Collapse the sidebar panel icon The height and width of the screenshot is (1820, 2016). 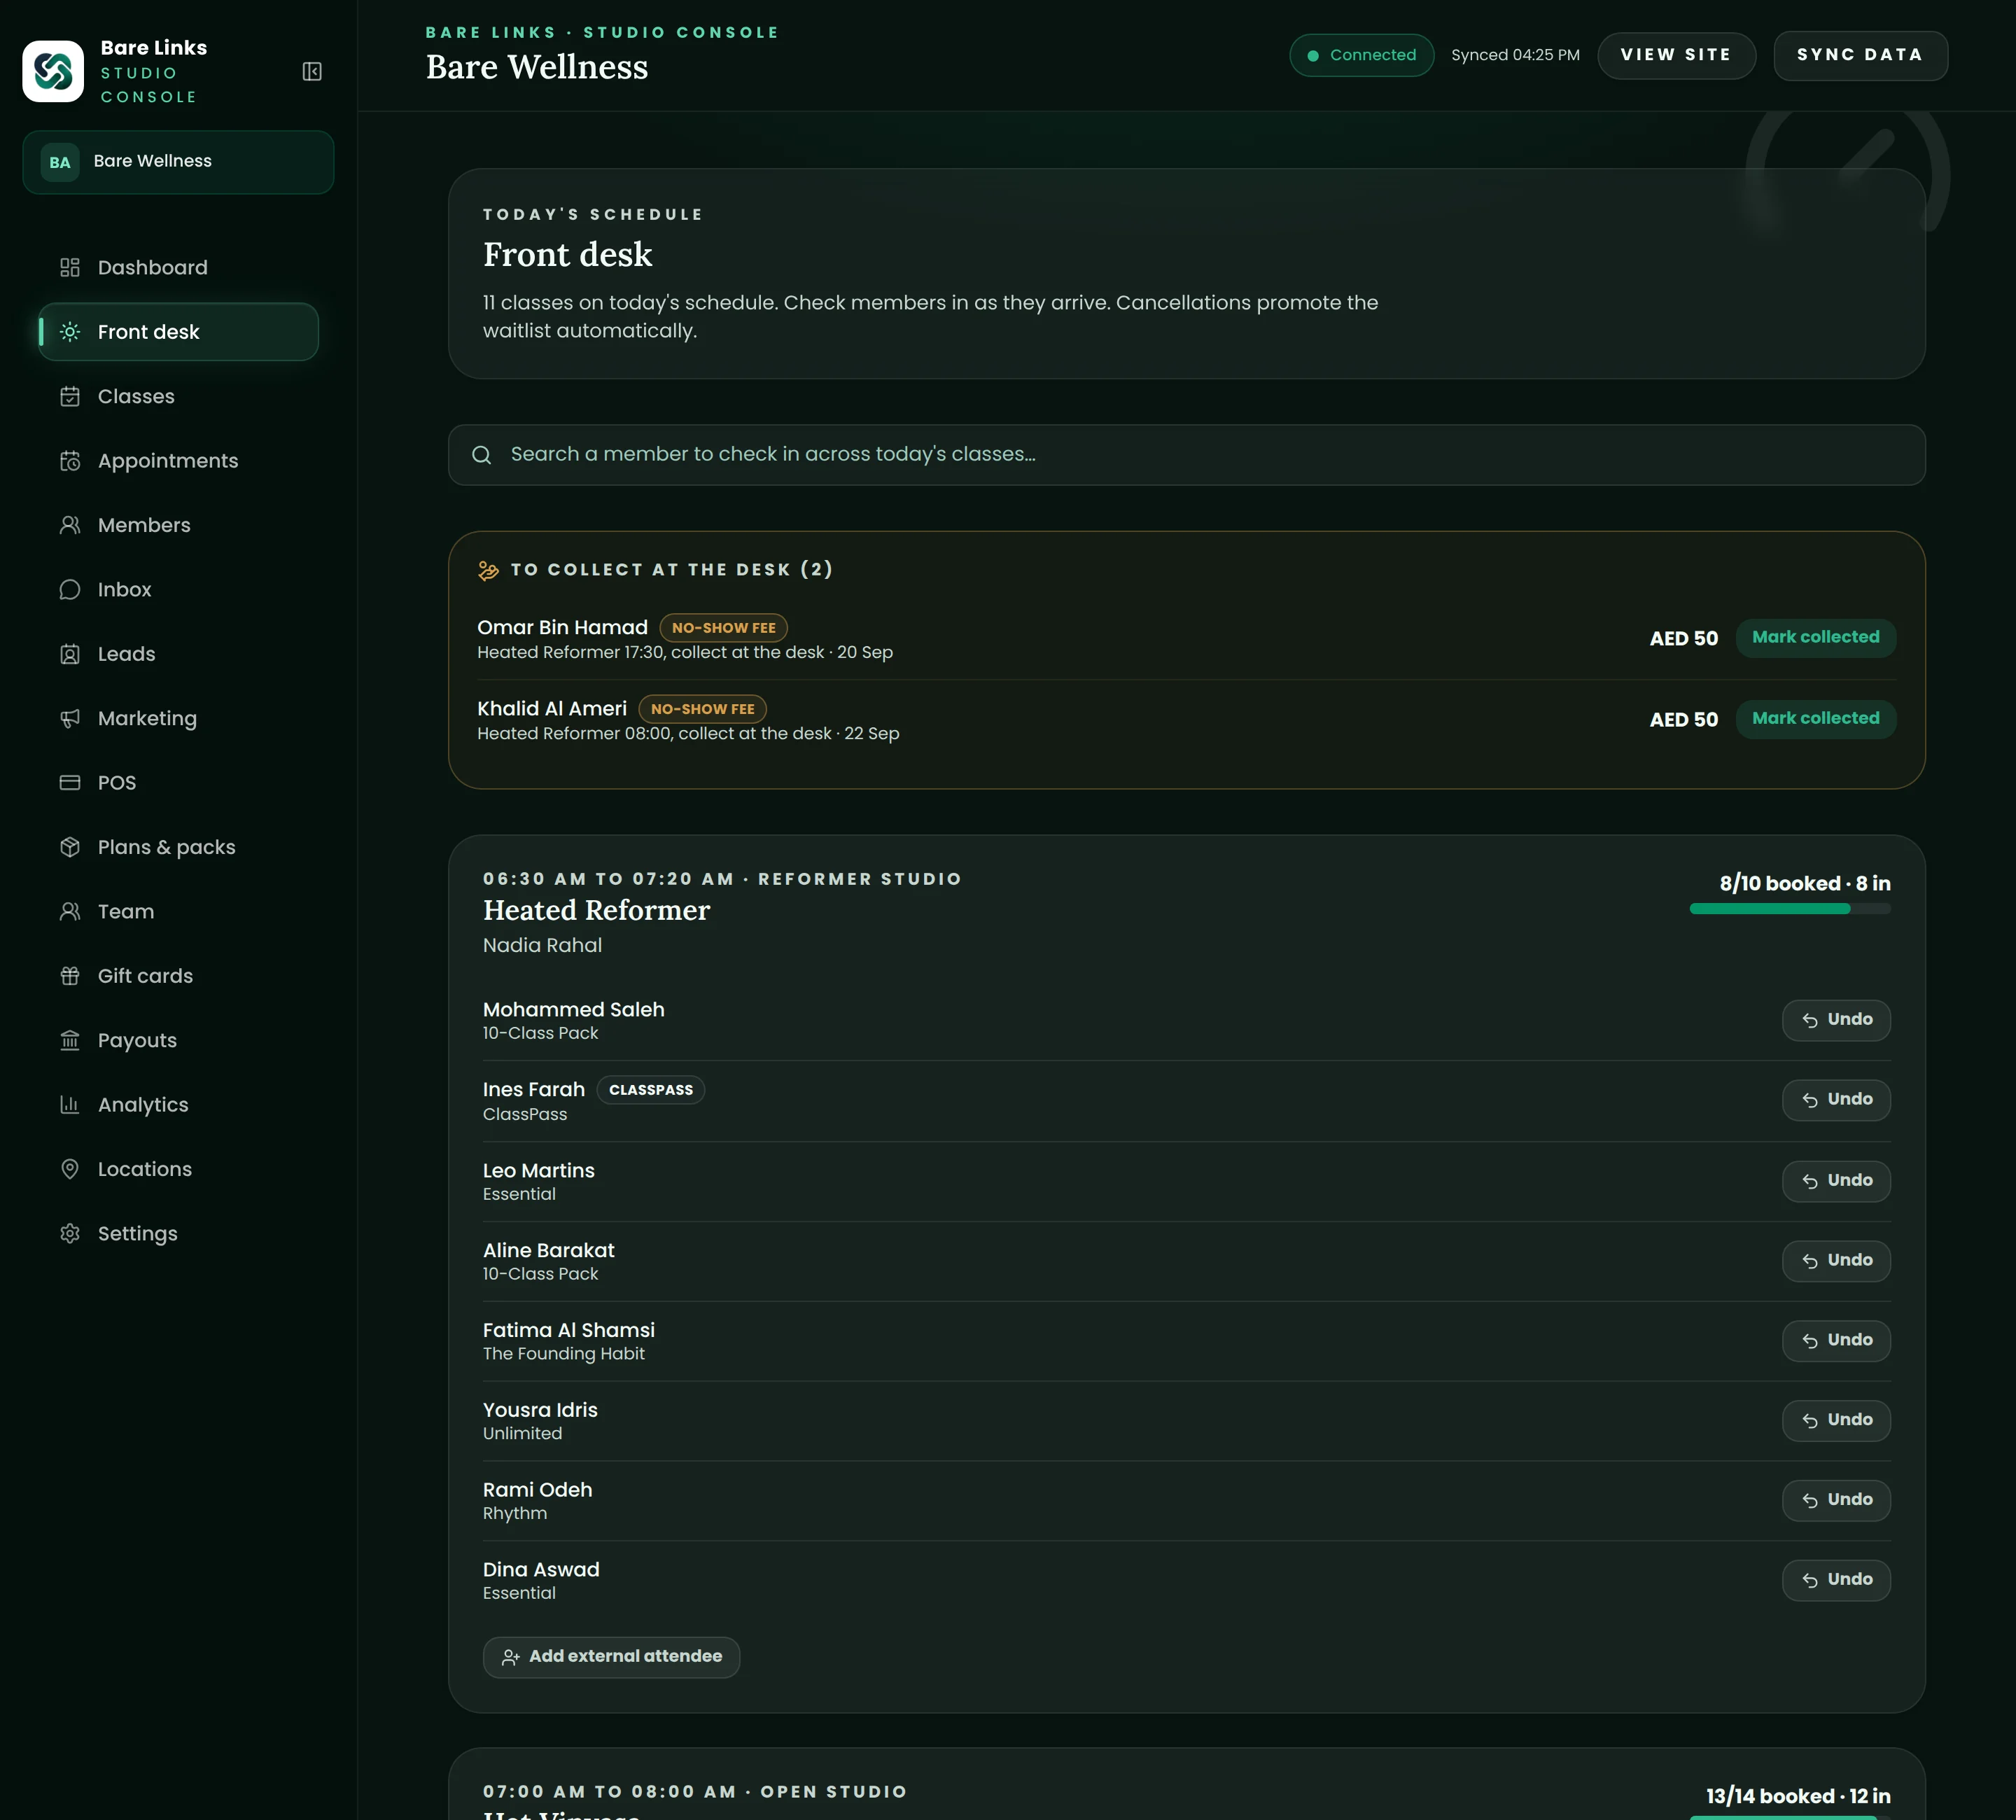coord(312,71)
